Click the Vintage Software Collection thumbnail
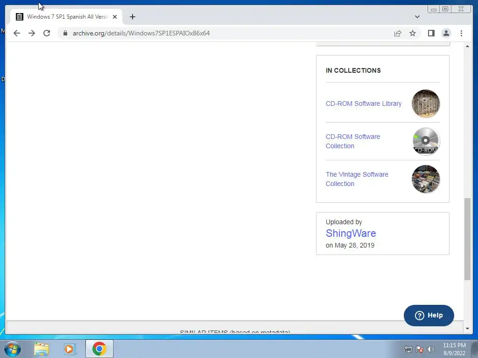The width and height of the screenshot is (478, 358). click(x=426, y=179)
